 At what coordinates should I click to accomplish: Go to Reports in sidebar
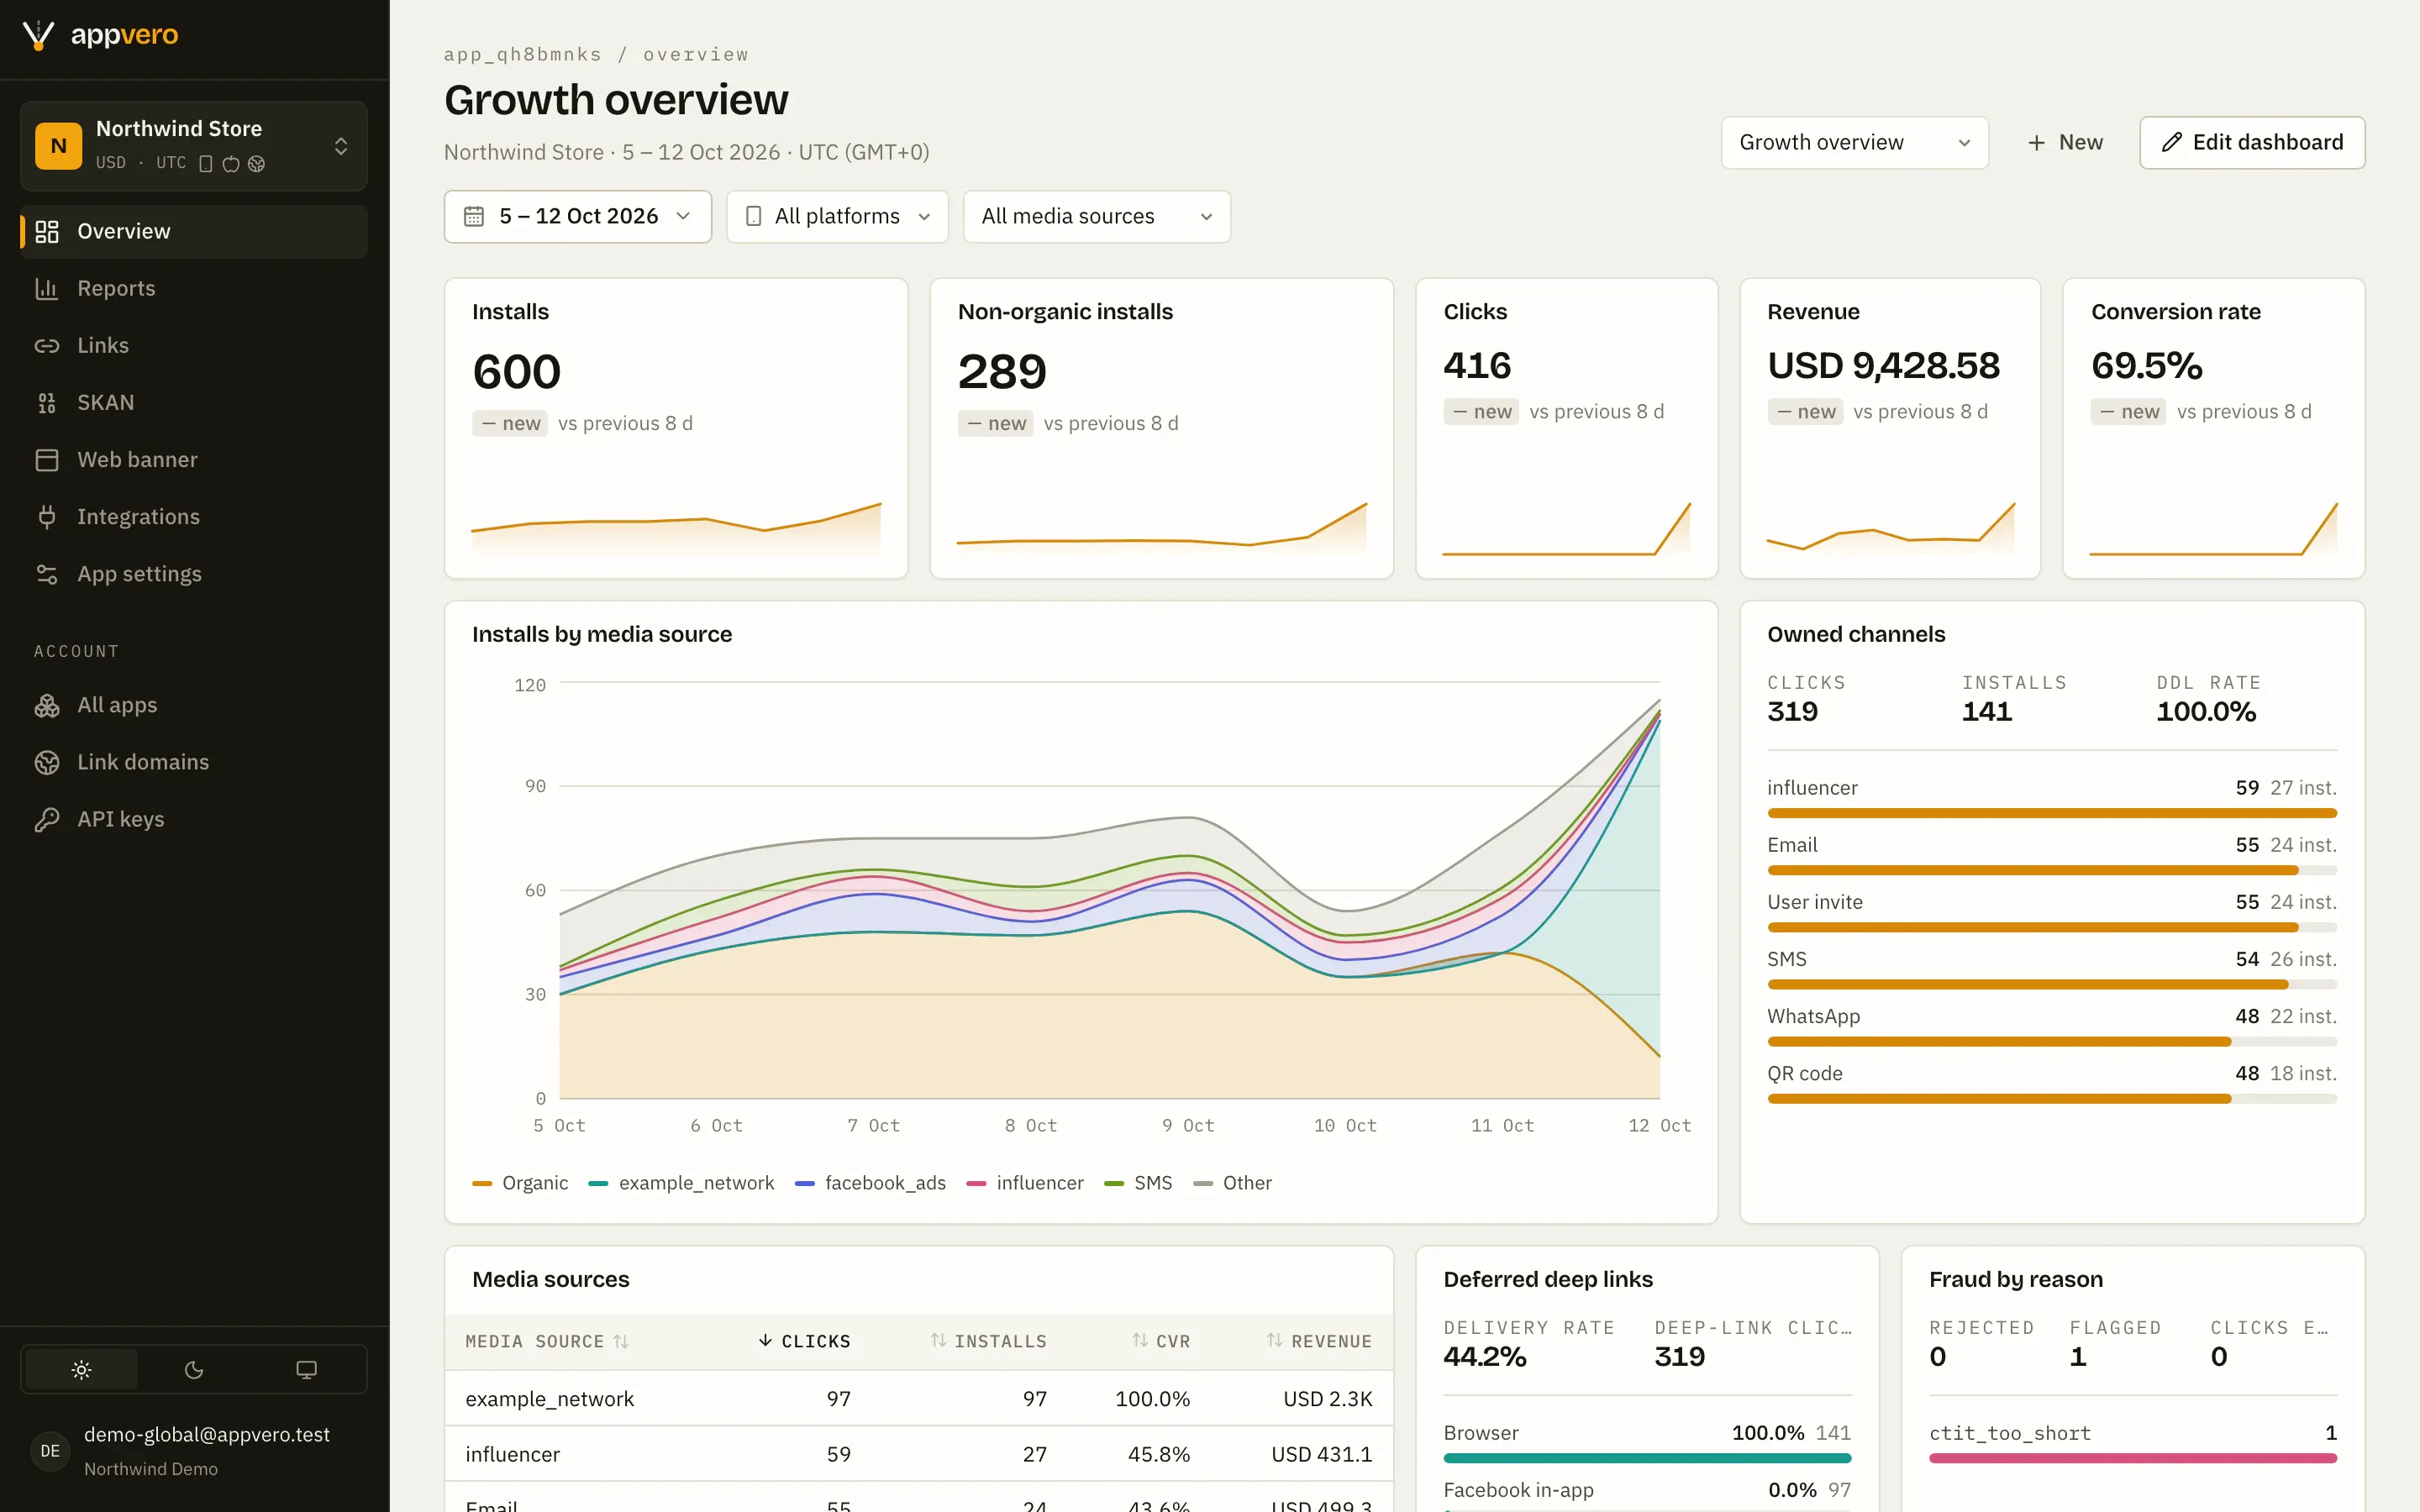click(194, 288)
